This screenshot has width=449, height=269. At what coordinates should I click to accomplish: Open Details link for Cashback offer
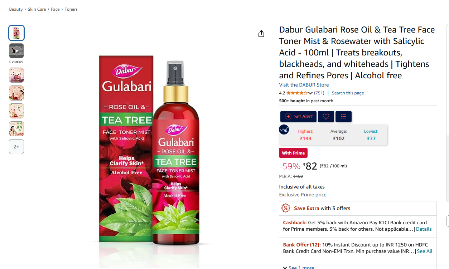pos(424,229)
